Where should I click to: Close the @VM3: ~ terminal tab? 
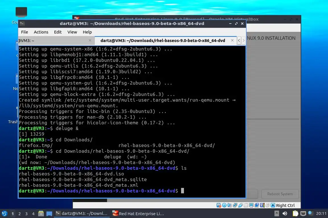click(x=90, y=40)
